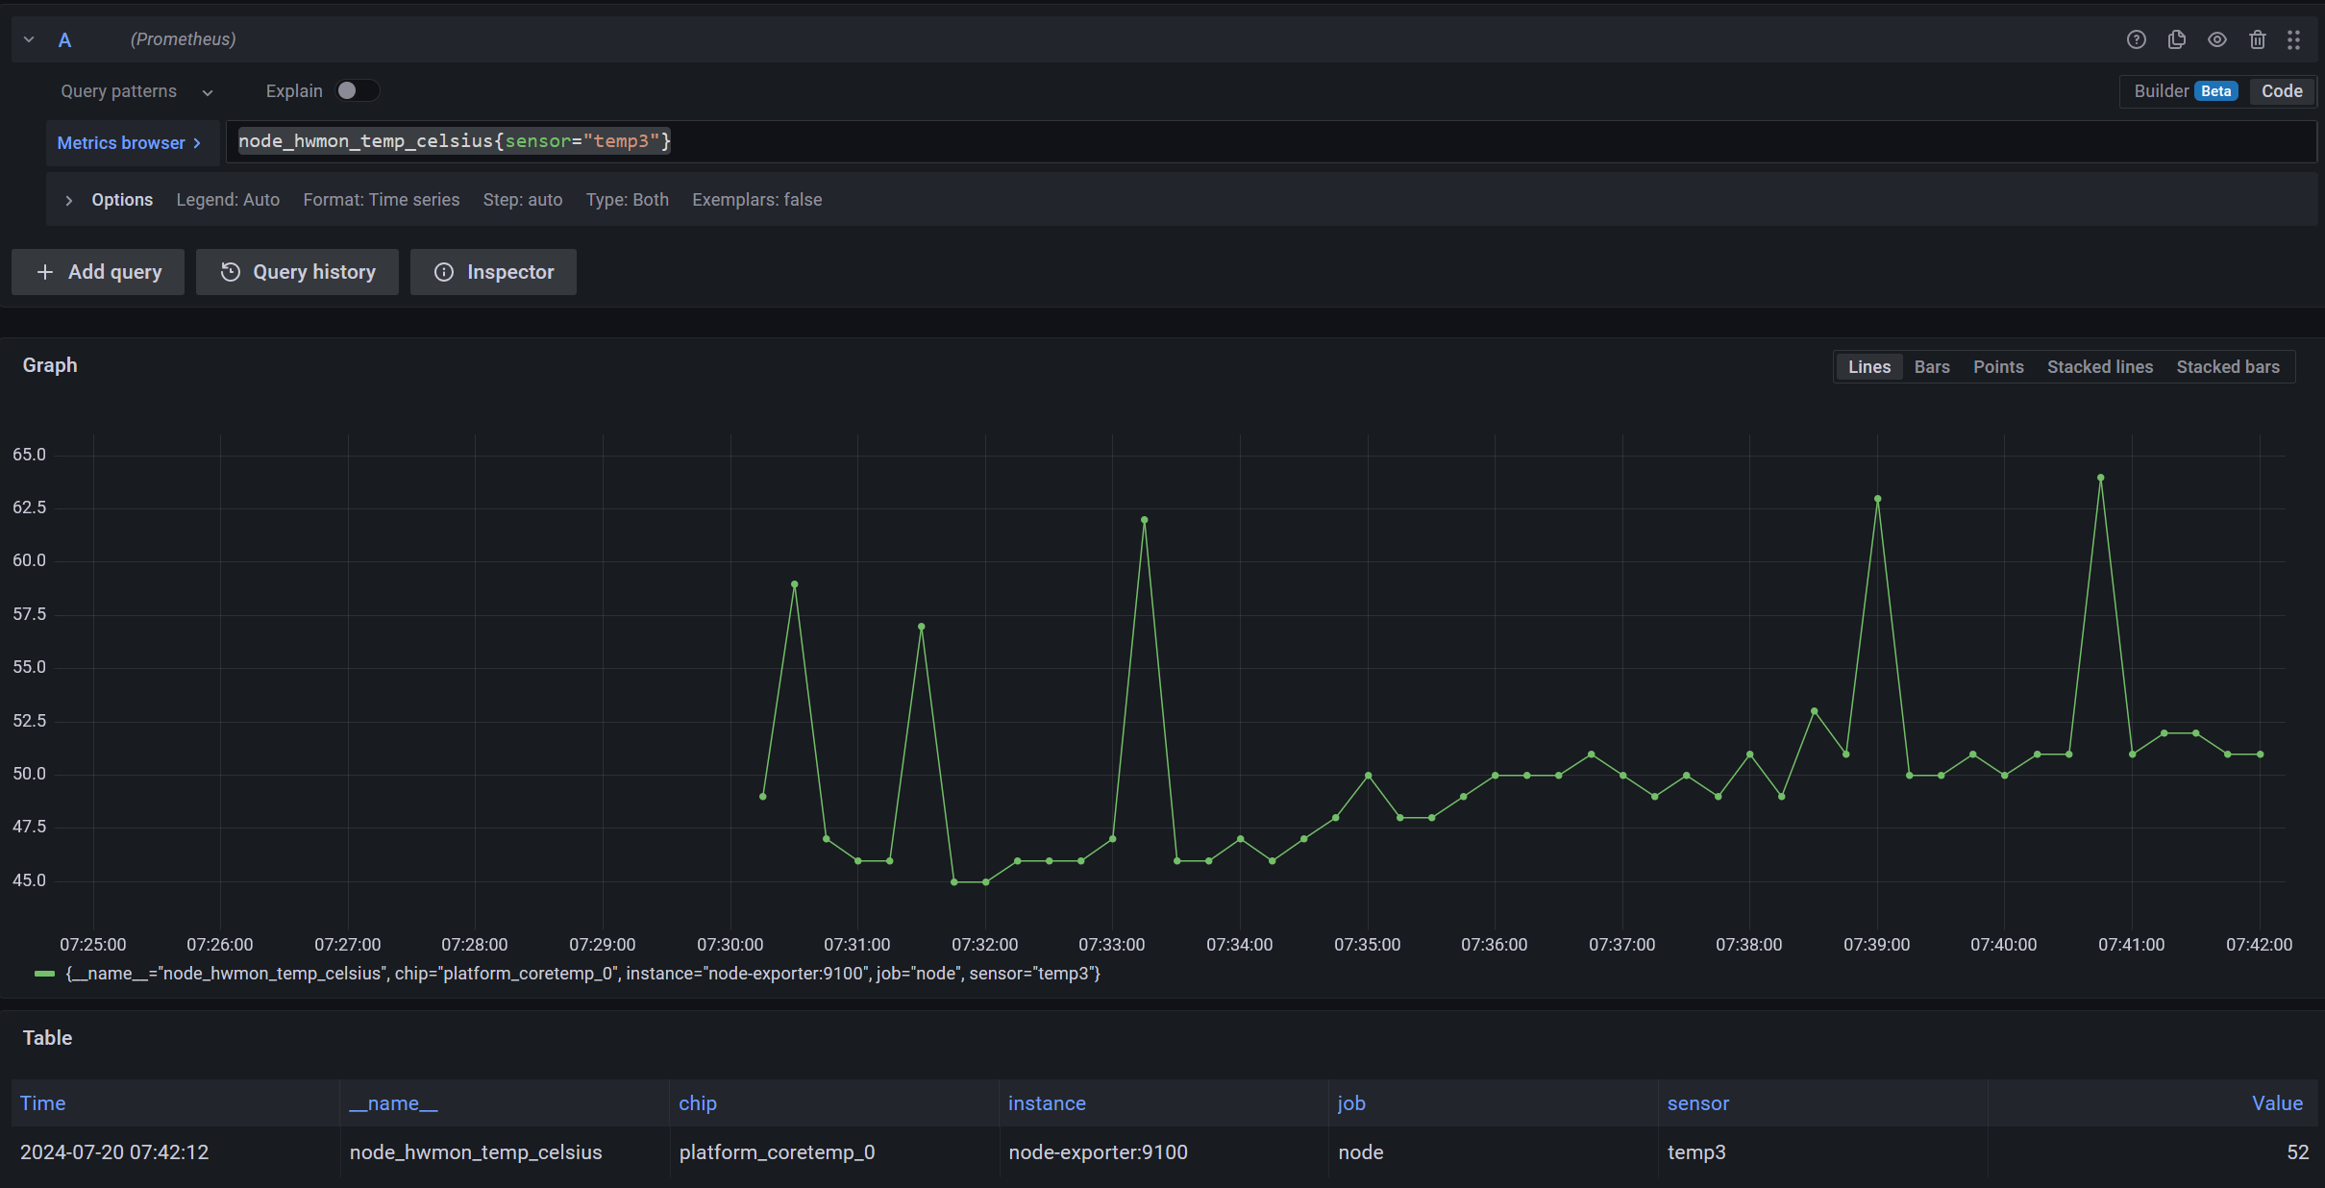Open the query help icon

2136,39
